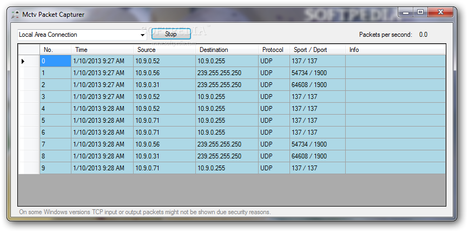Click the Destination column header

coord(227,50)
